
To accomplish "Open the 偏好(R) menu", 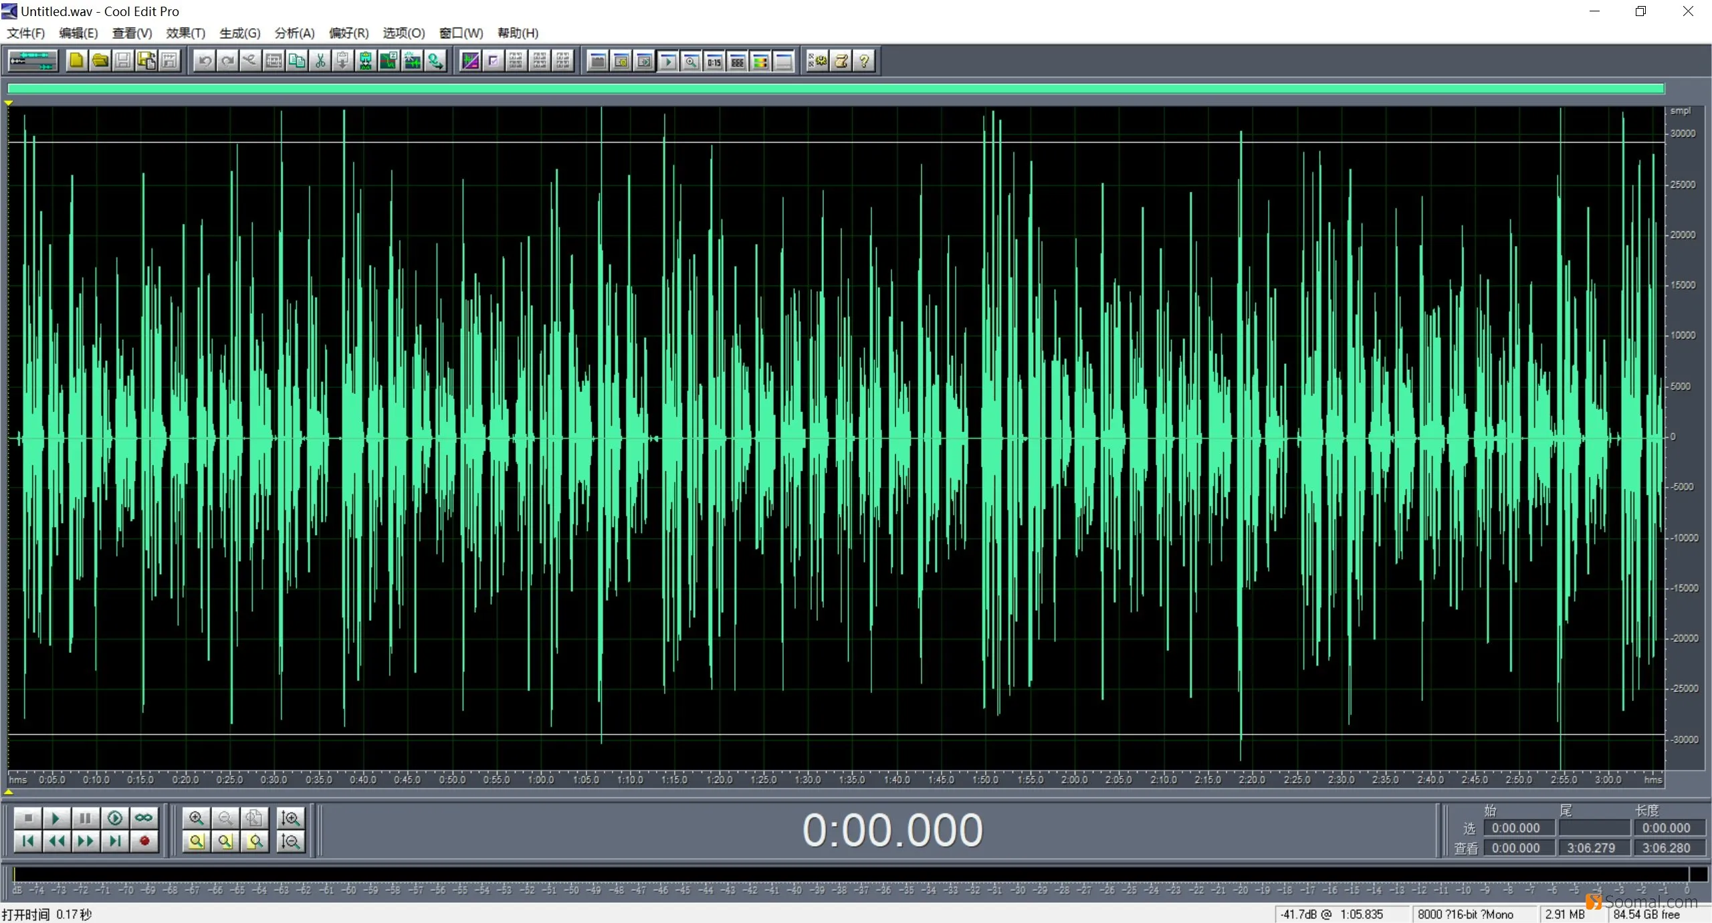I will coord(348,33).
